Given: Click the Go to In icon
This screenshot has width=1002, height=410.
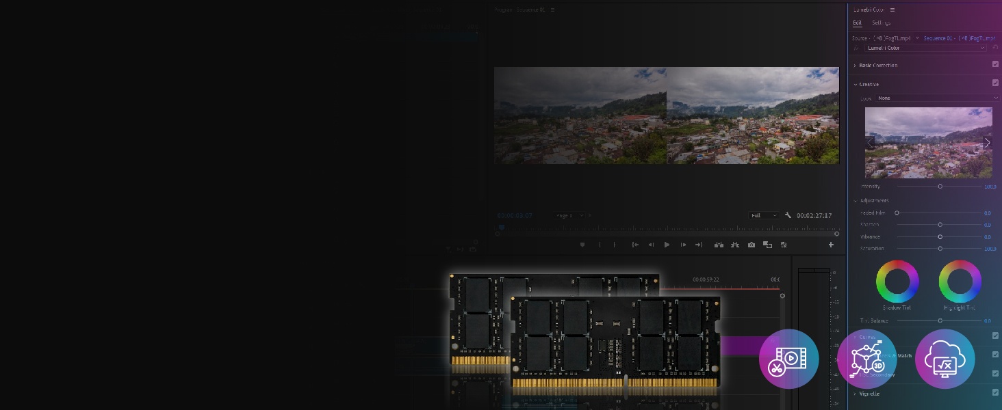Looking at the screenshot, I should click(x=635, y=245).
